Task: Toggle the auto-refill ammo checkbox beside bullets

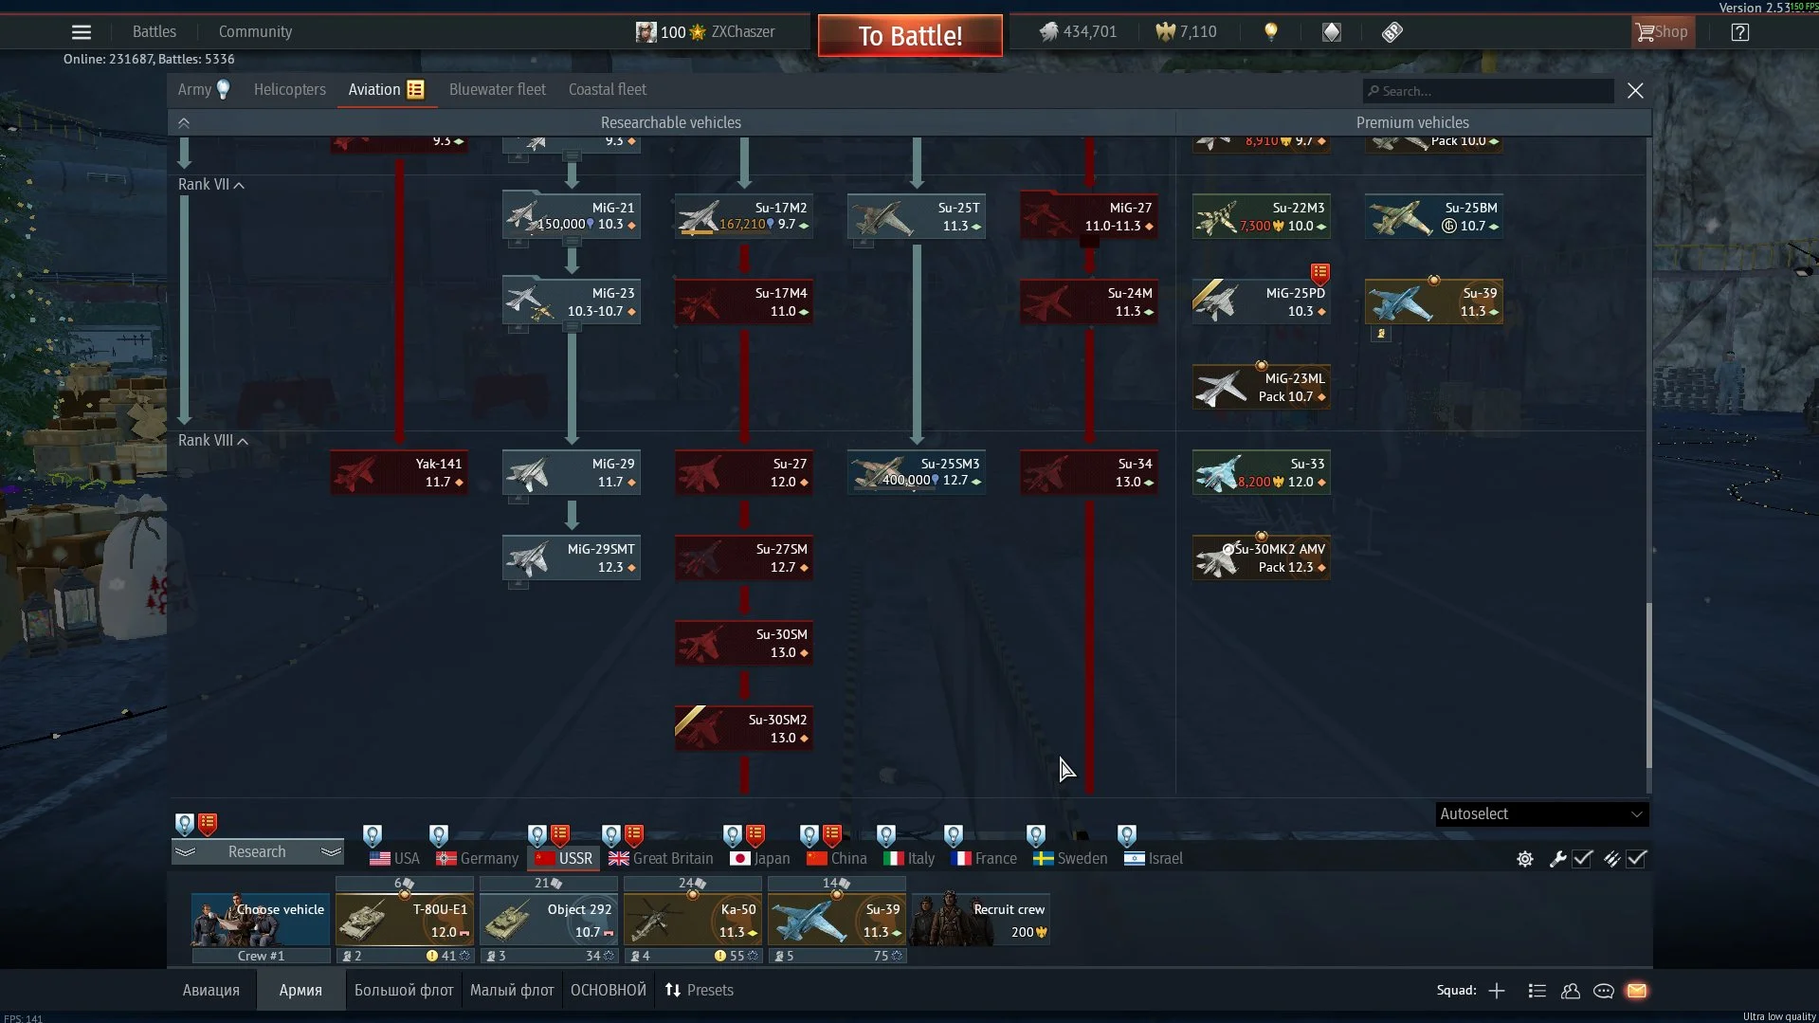Action: [1637, 859]
